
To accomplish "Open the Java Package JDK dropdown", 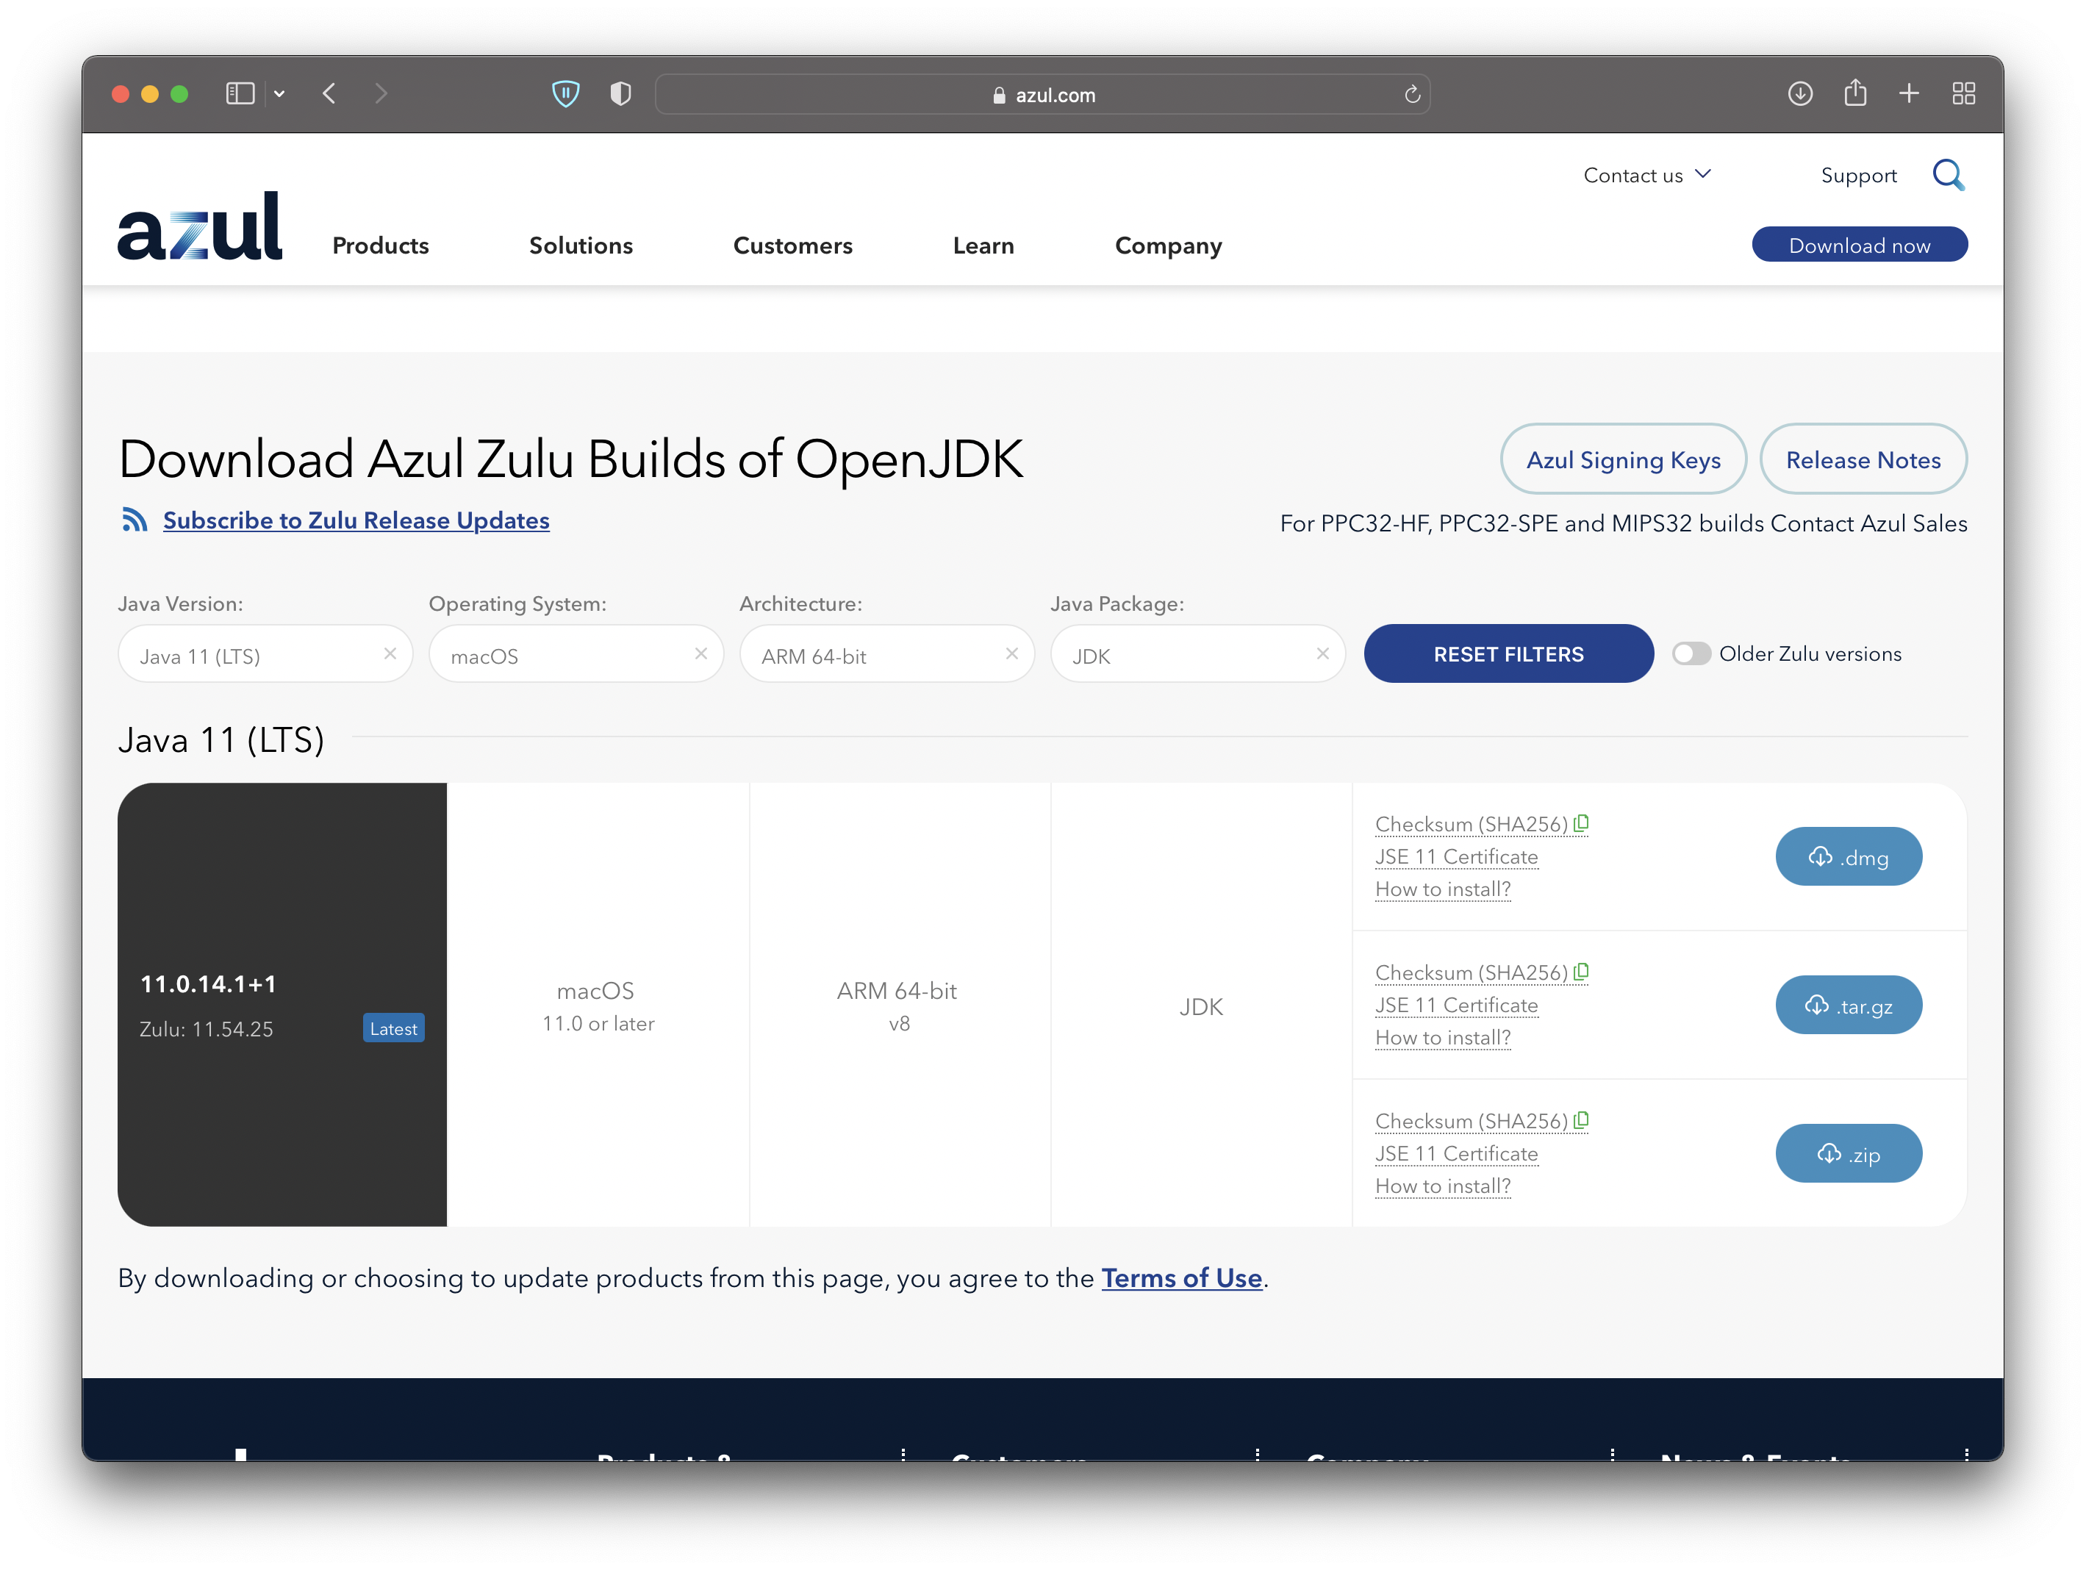I will [x=1183, y=656].
